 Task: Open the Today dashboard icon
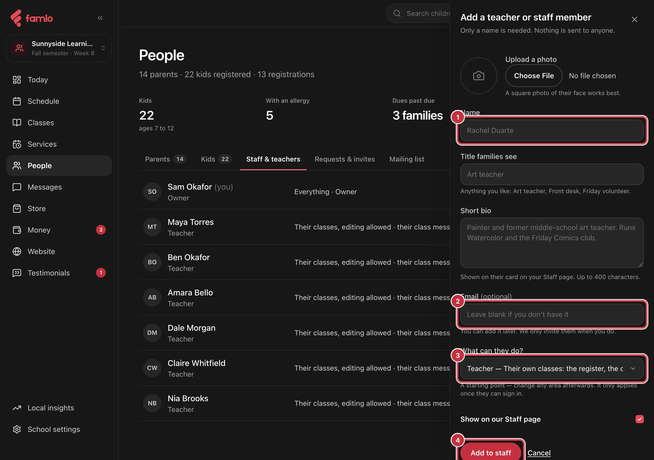17,80
